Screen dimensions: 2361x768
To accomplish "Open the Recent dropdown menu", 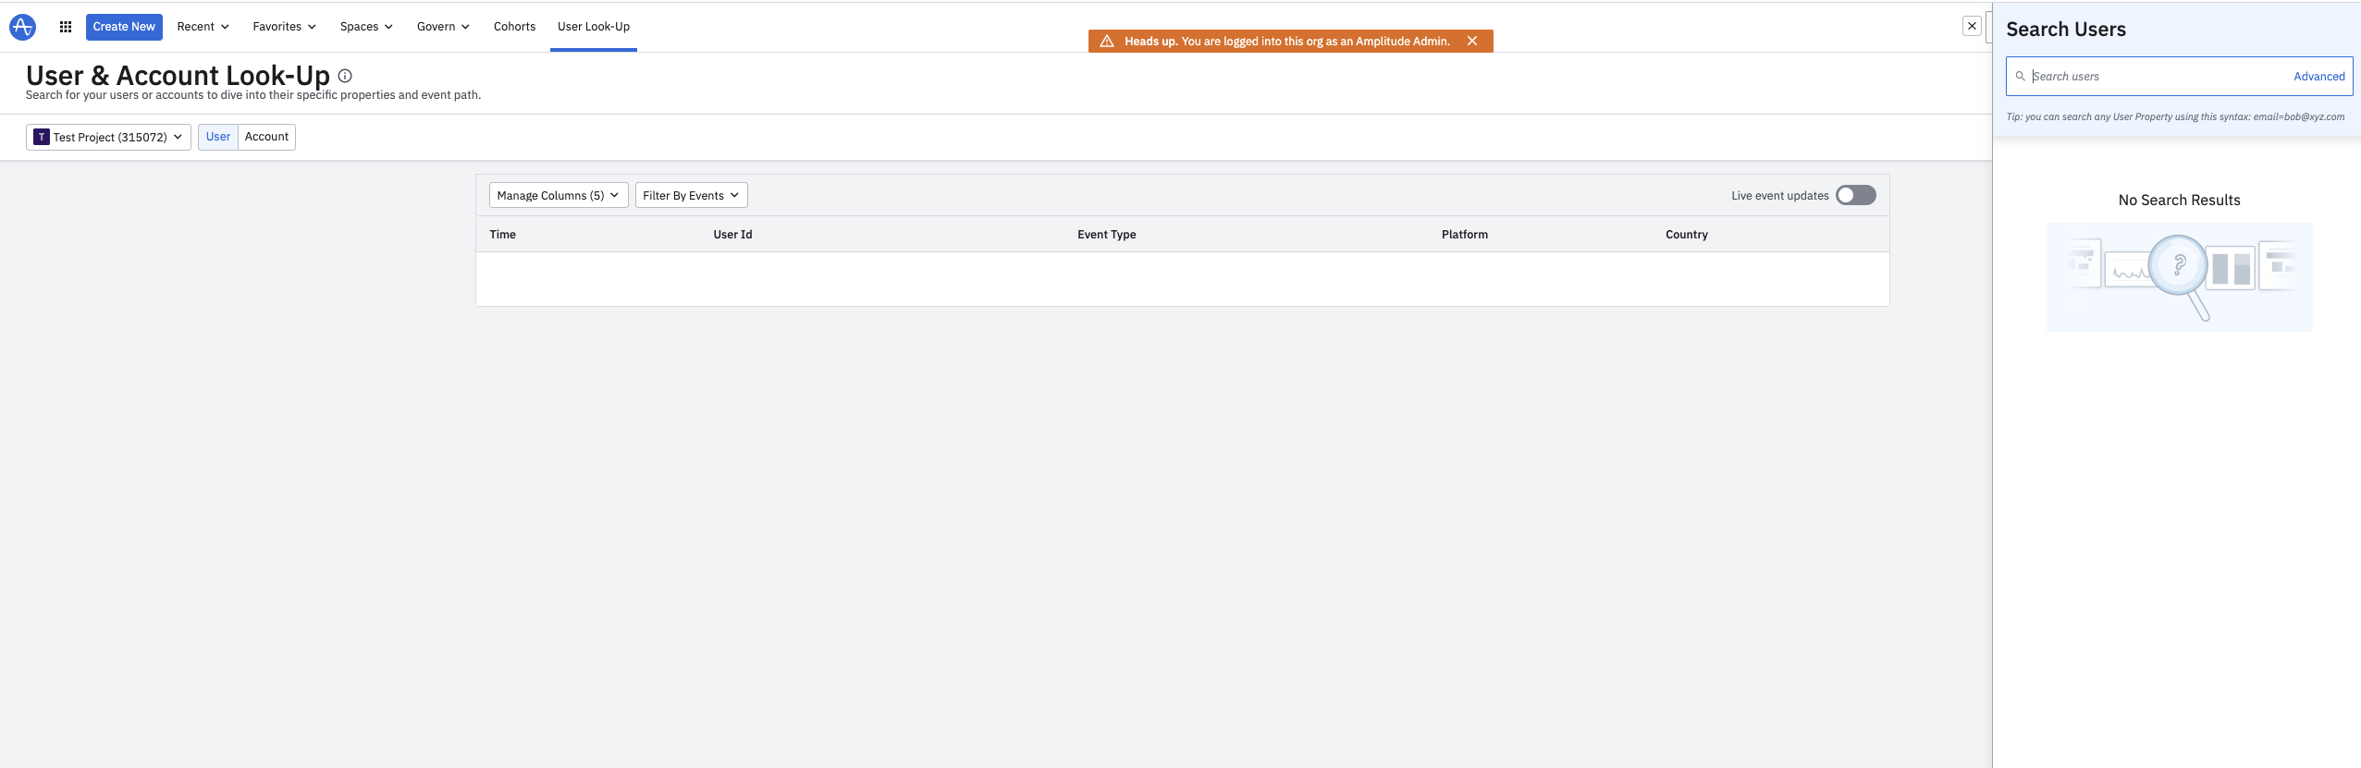I will tap(203, 27).
